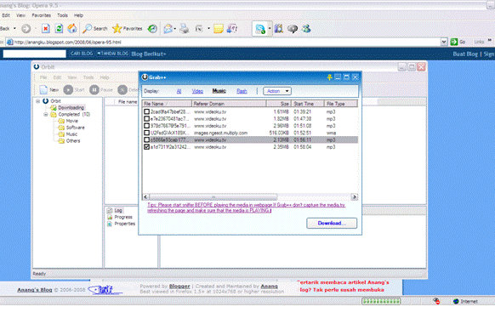Sort by Size column header in Grab++
The image size is (495, 318).
[278, 104]
